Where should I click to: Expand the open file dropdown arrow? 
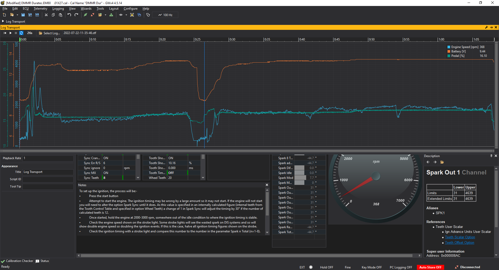pos(17,15)
